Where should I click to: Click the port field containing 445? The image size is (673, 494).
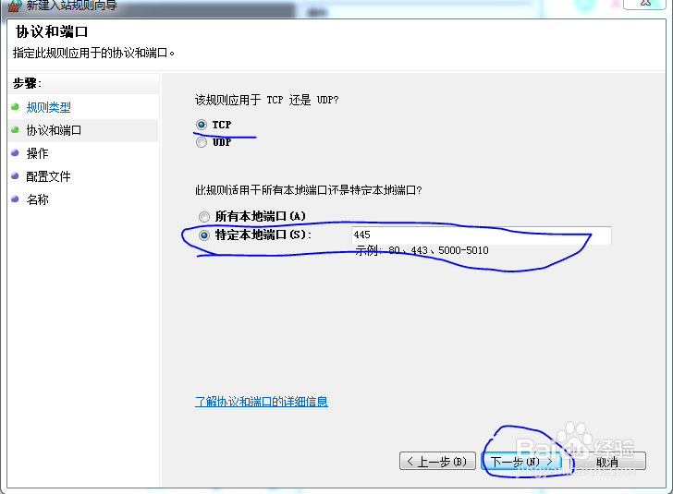[x=482, y=235]
